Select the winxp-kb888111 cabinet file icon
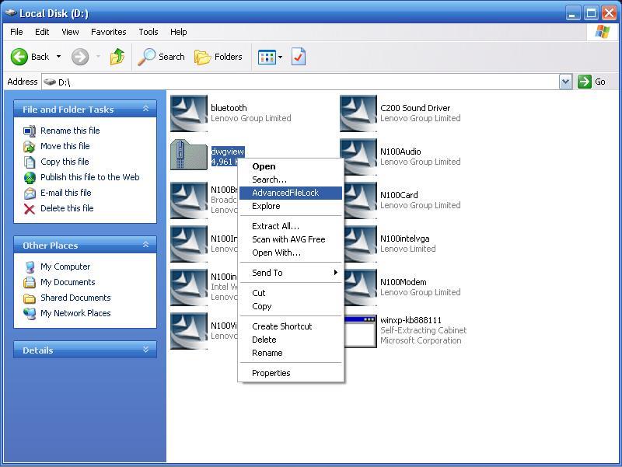Image resolution: width=622 pixels, height=467 pixels. pos(358,329)
